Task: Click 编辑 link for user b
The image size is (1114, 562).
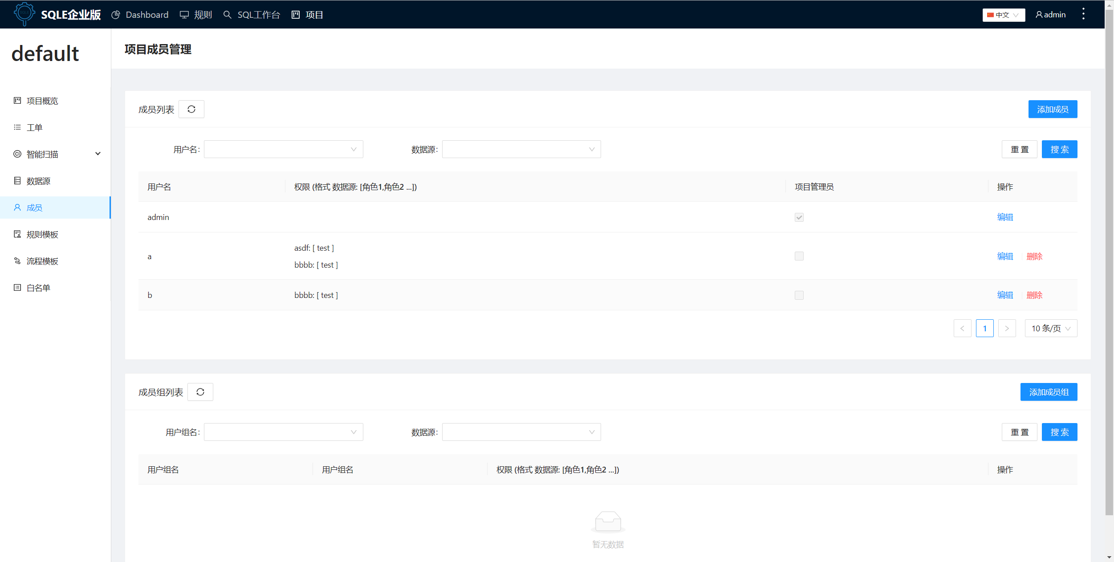Action: coord(1005,295)
